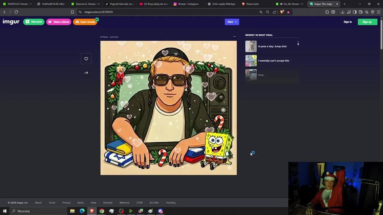Open 'I mentally can't accept this' post

[x=272, y=61]
